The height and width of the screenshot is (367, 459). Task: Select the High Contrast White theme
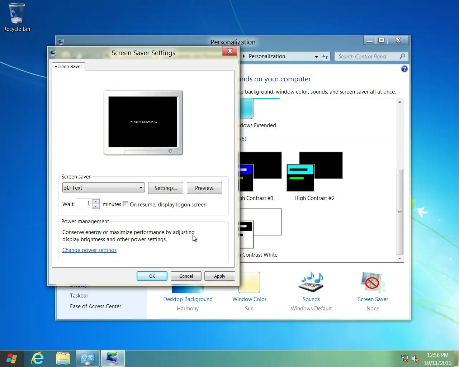click(260, 233)
